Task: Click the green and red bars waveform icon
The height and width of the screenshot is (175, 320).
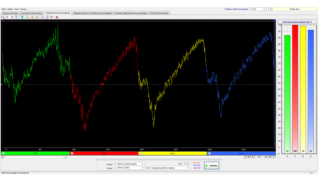Action: [28, 17]
